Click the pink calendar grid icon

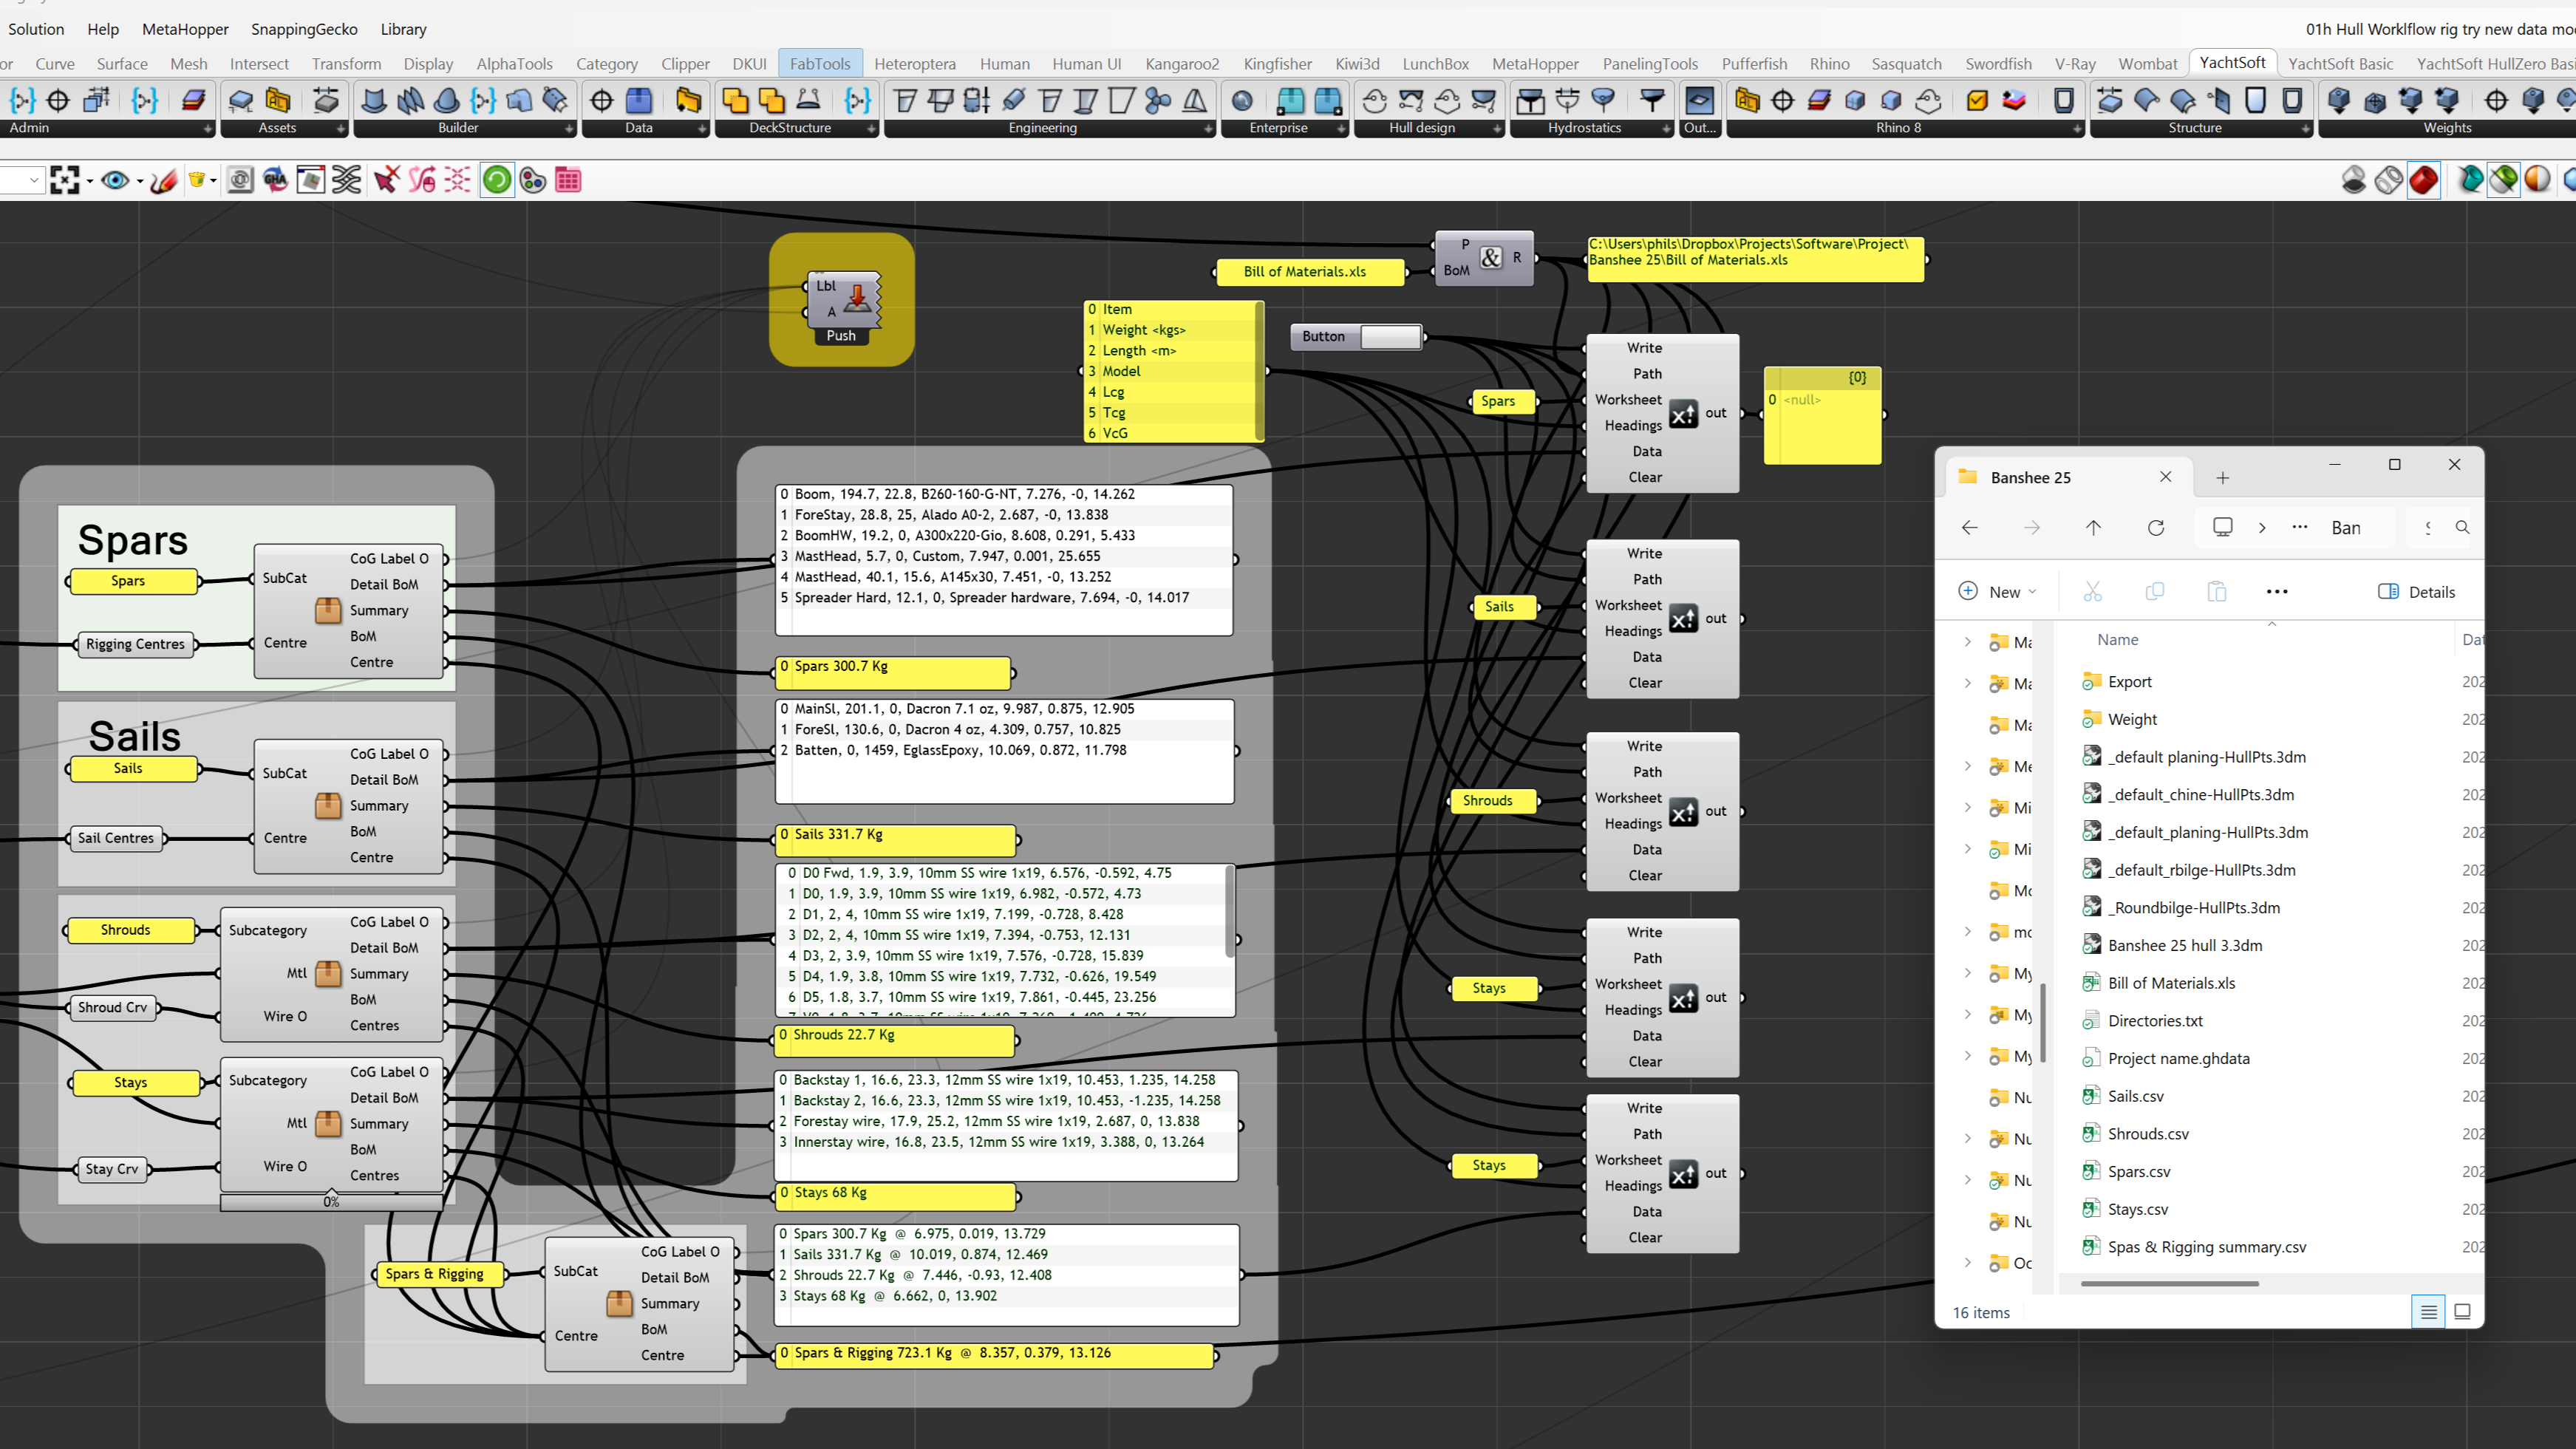click(568, 180)
